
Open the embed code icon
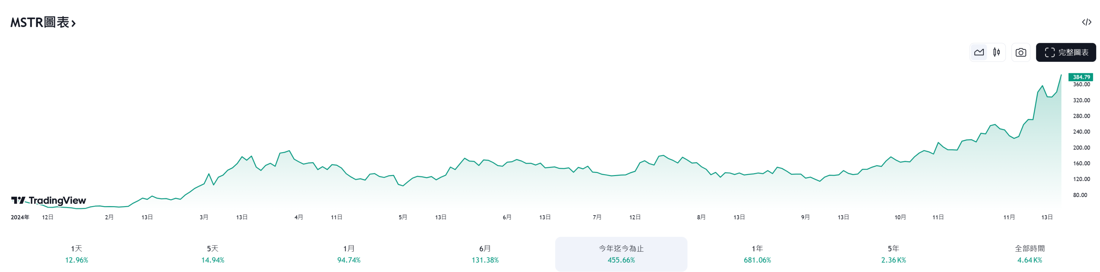click(x=1086, y=22)
